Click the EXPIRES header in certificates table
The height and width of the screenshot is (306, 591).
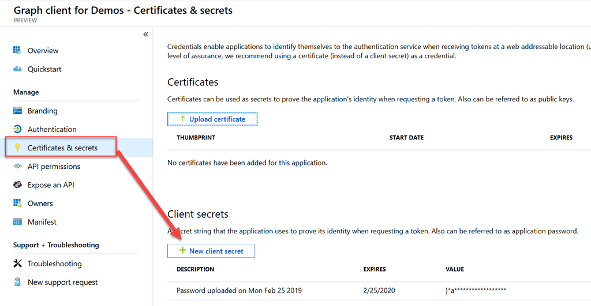point(561,138)
